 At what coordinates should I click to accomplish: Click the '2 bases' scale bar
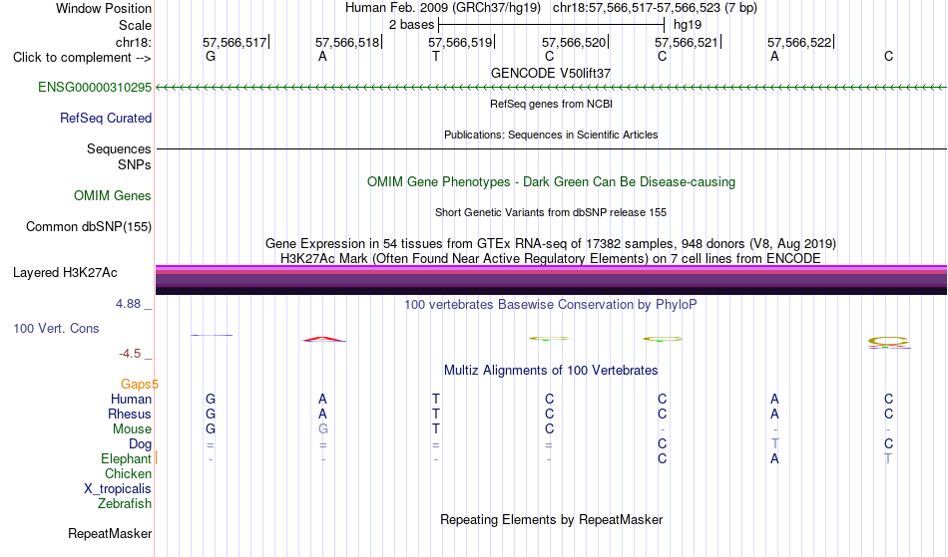click(x=551, y=25)
